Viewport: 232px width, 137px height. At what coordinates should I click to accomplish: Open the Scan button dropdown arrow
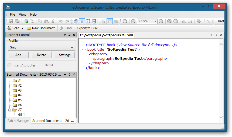(x=22, y=28)
